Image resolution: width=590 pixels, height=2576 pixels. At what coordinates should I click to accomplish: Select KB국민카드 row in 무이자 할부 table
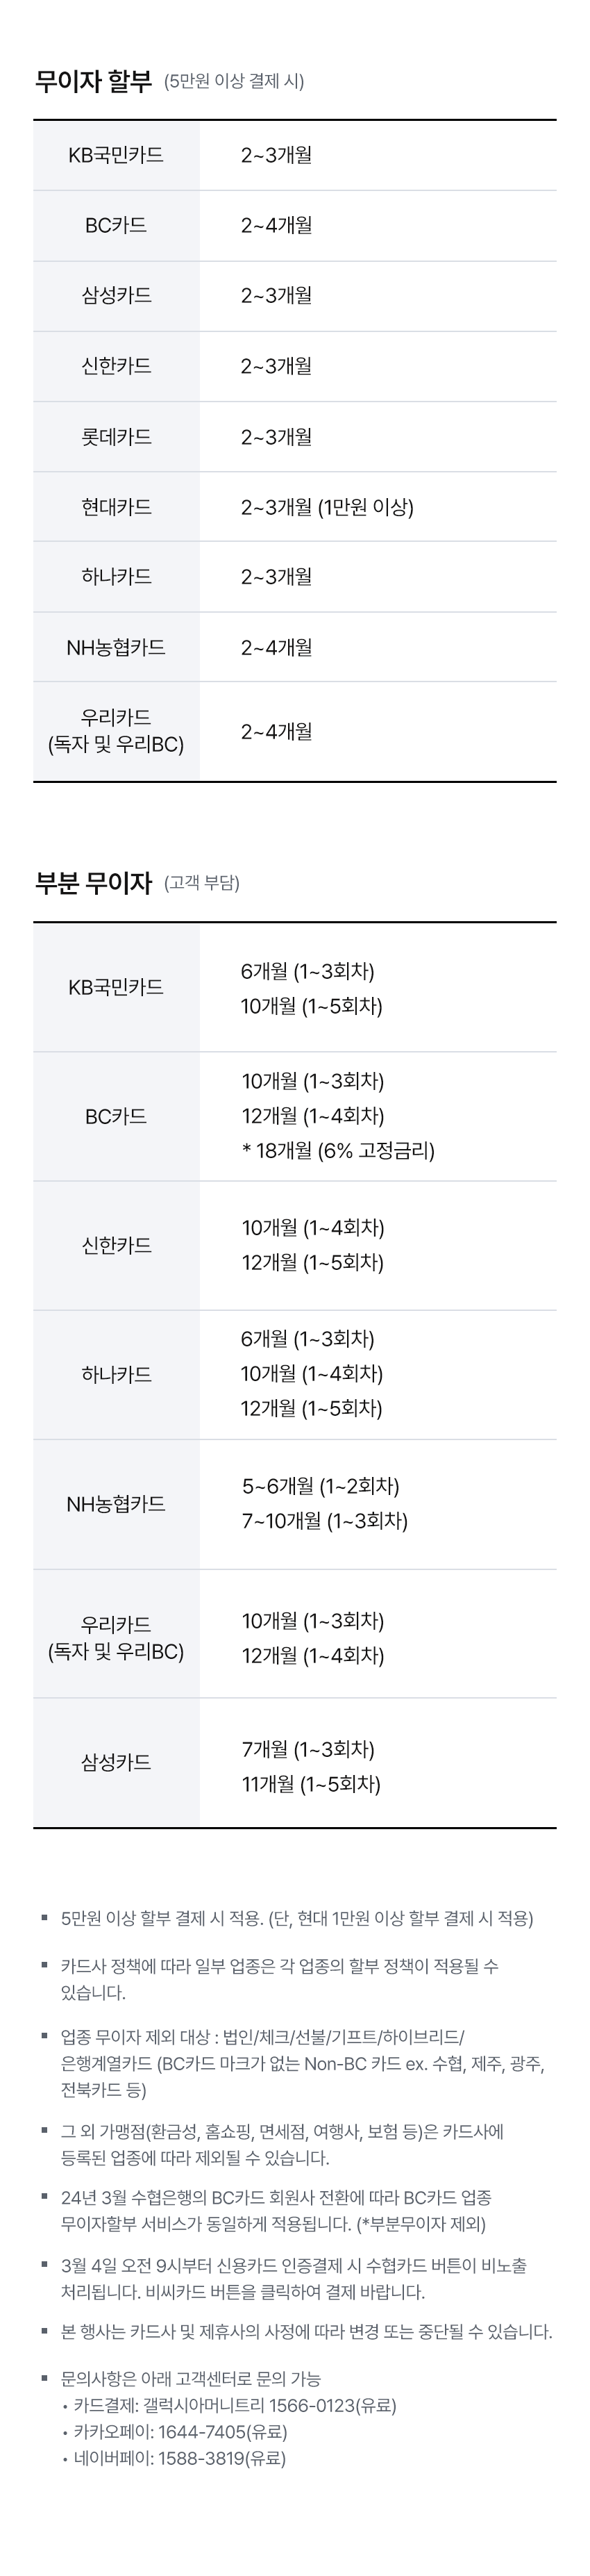294,155
